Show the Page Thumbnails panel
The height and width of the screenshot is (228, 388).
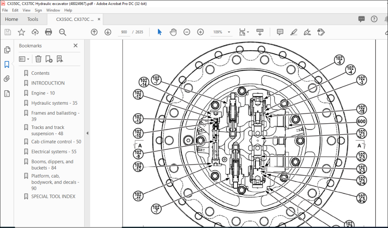pos(7,50)
